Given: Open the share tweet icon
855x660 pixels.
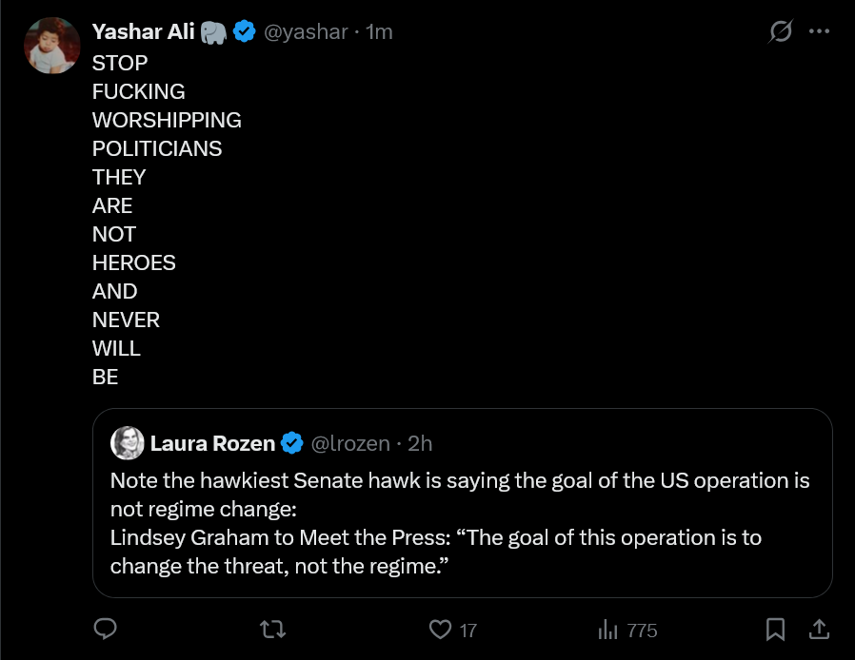Looking at the screenshot, I should point(819,630).
